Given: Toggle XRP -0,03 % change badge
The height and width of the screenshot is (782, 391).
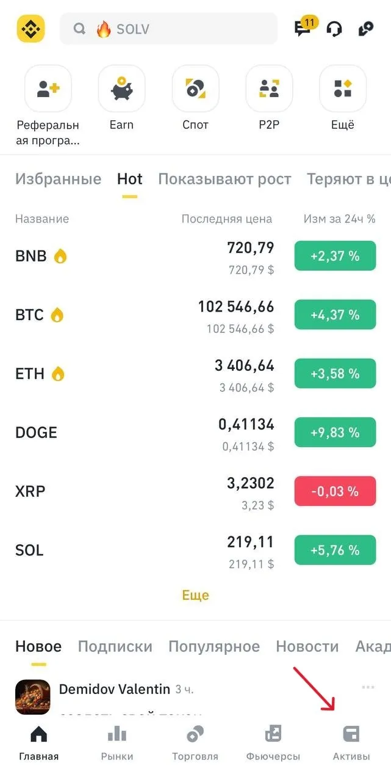Looking at the screenshot, I should tap(335, 491).
